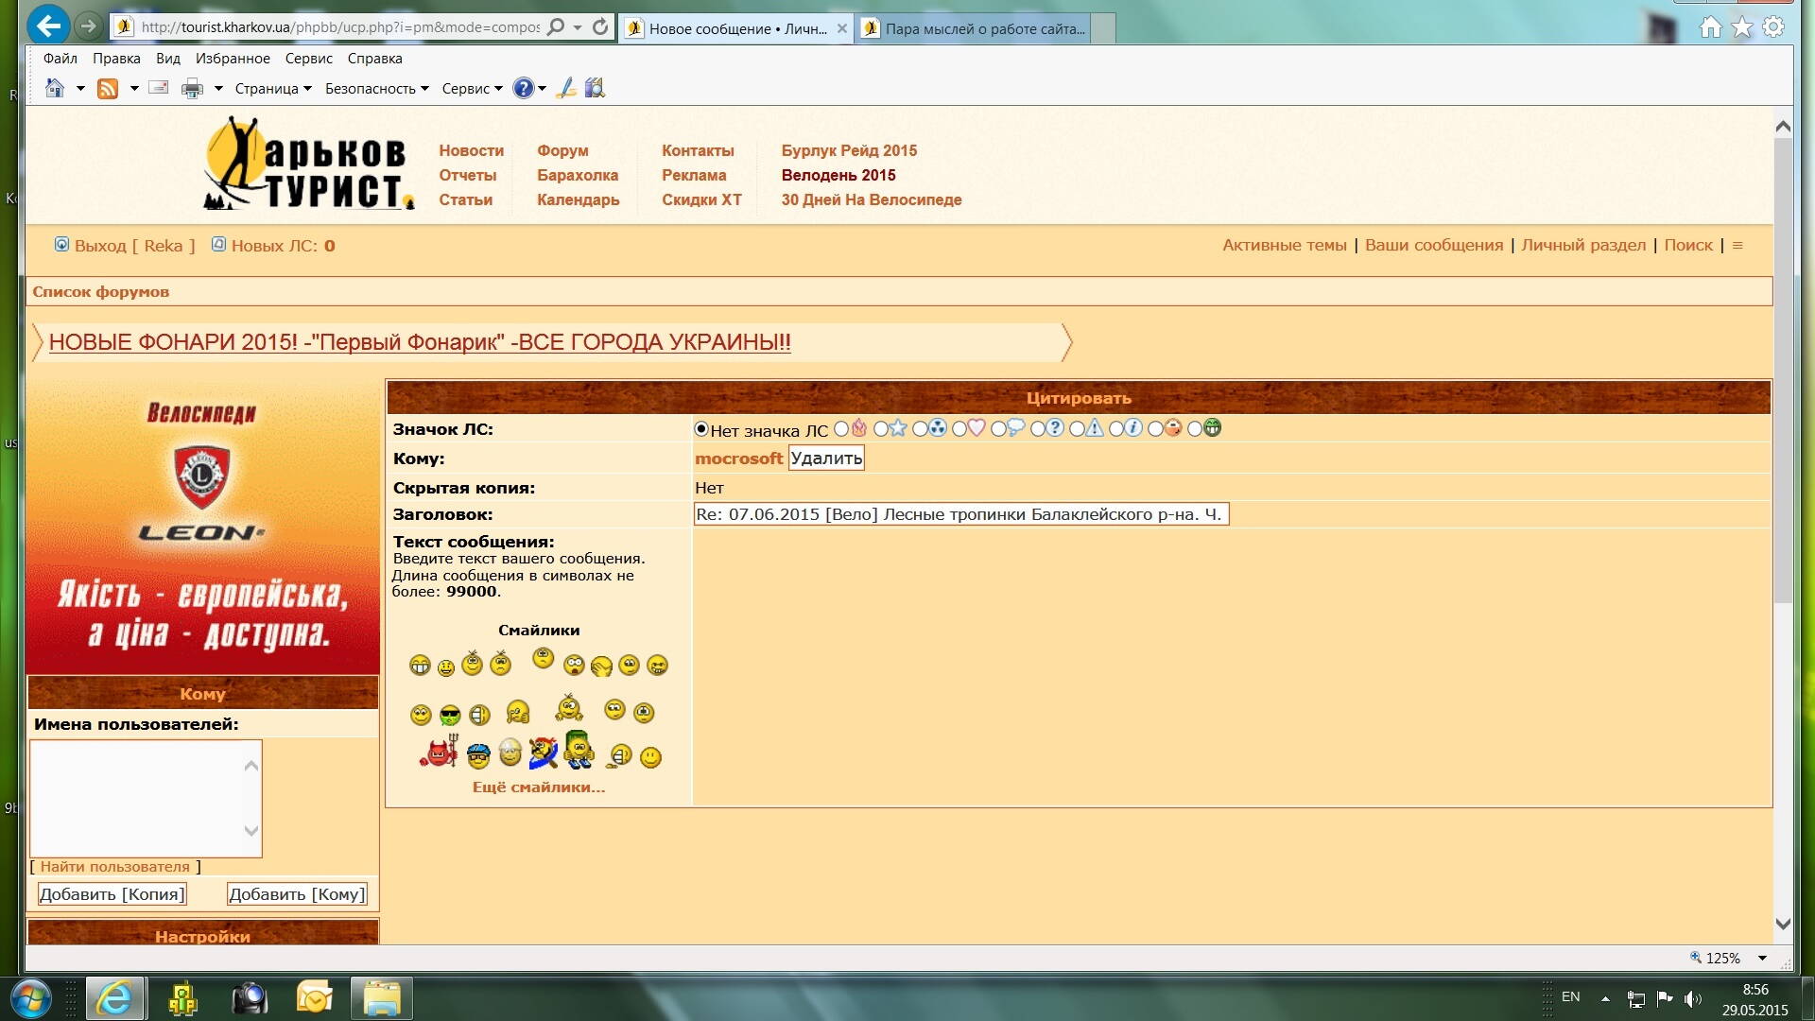Select the heart PM icon radio button
The height and width of the screenshot is (1021, 1815).
tap(959, 429)
